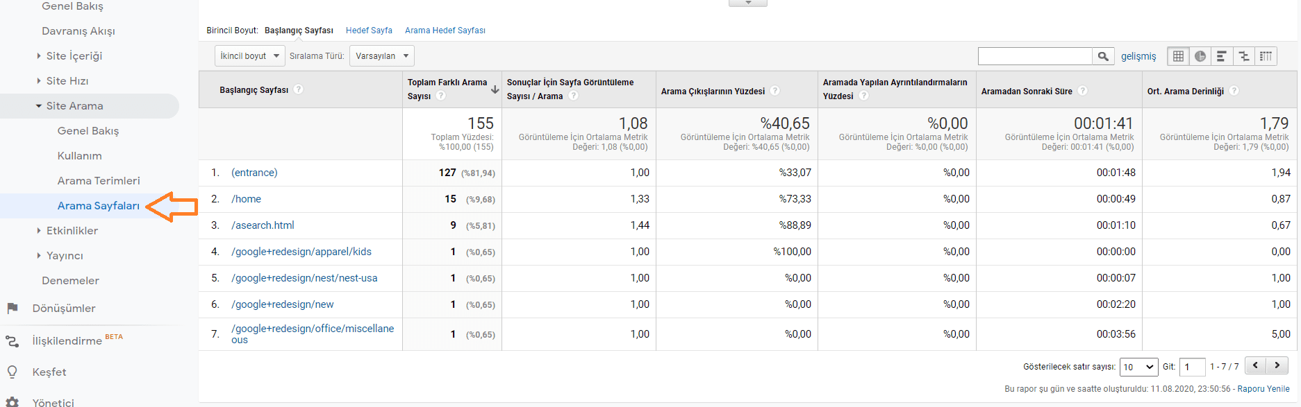Open the İkincil boyut dropdown
The height and width of the screenshot is (407, 1301).
(x=249, y=56)
